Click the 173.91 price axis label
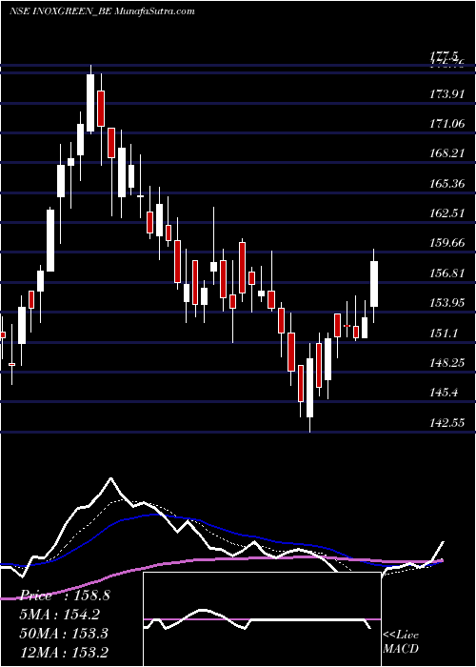This screenshot has height=667, width=476. (x=447, y=93)
